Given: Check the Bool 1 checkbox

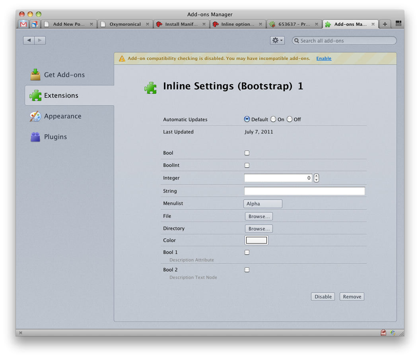Looking at the screenshot, I should point(247,252).
